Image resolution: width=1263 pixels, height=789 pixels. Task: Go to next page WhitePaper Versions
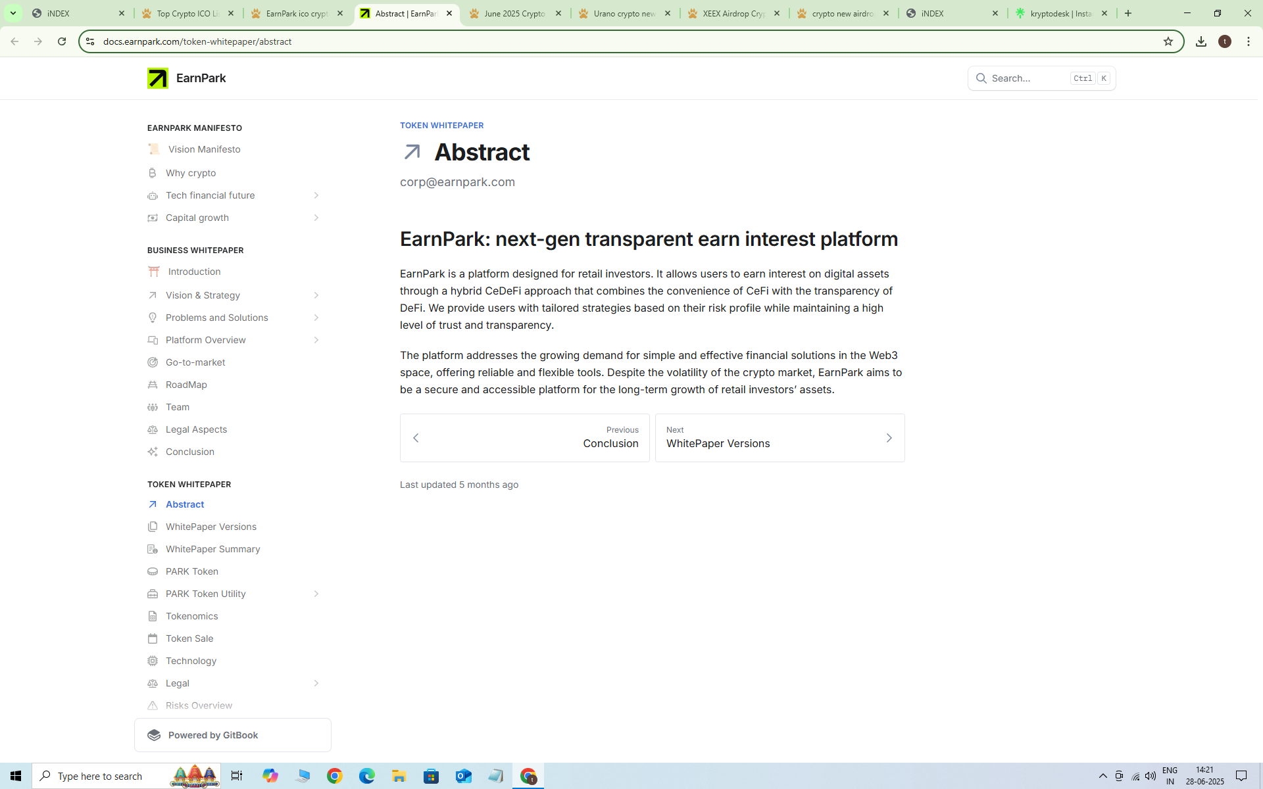point(780,438)
